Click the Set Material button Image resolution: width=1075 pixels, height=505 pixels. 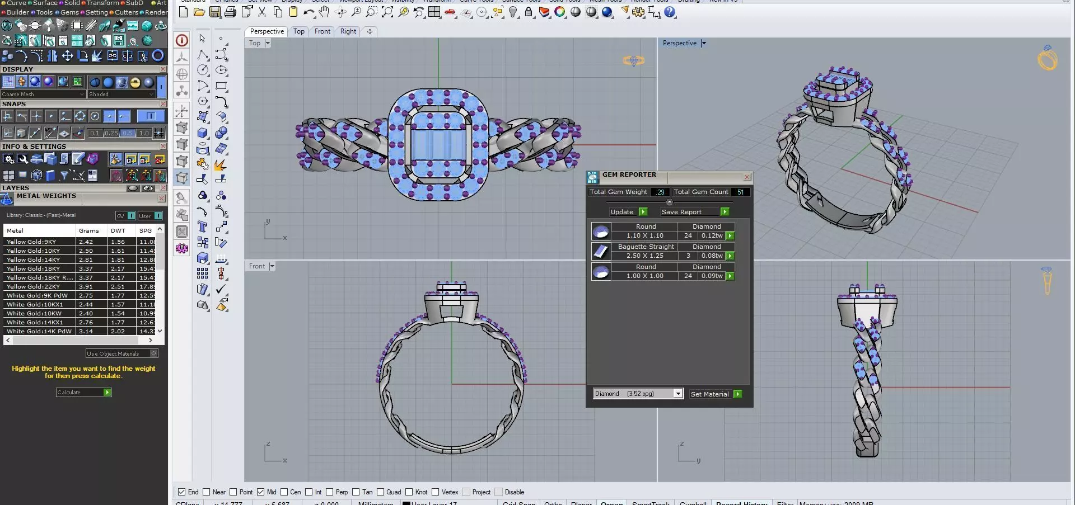(x=716, y=394)
